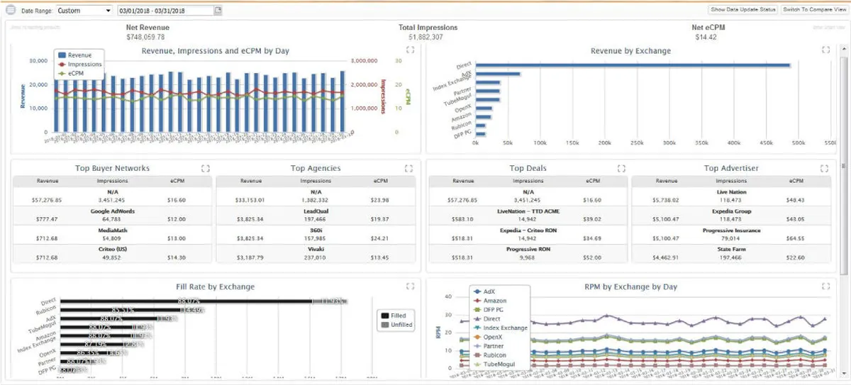Maximize the Fill Rate by Exchange chart
The width and height of the screenshot is (851, 385).
pyautogui.click(x=410, y=286)
